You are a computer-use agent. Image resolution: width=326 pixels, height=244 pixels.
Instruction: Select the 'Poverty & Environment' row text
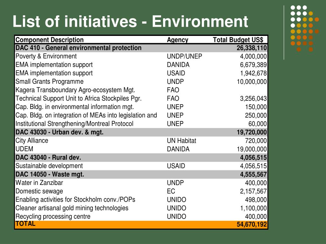pos(46,56)
